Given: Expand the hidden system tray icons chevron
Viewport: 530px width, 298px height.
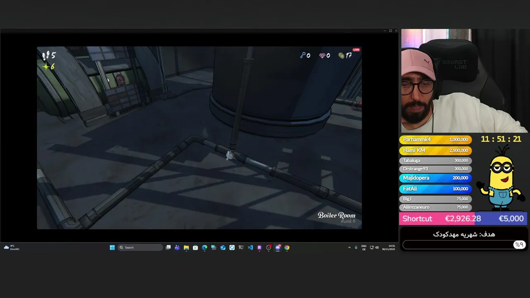Looking at the screenshot, I should pyautogui.click(x=349, y=248).
